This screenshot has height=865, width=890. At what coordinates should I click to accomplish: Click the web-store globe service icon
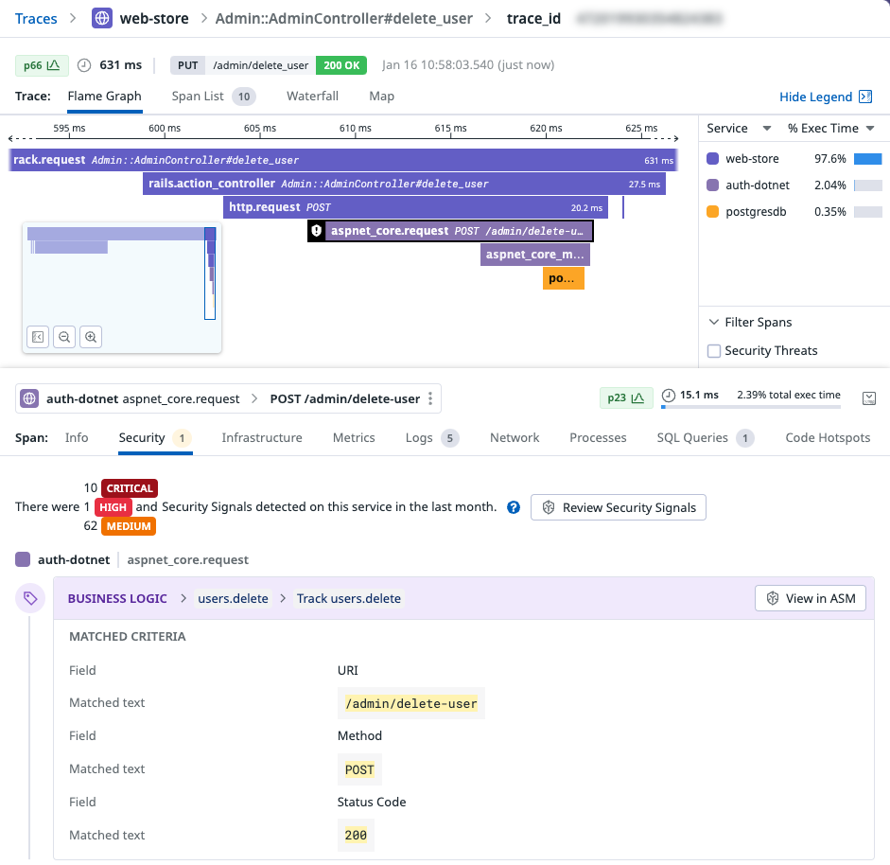(x=102, y=18)
